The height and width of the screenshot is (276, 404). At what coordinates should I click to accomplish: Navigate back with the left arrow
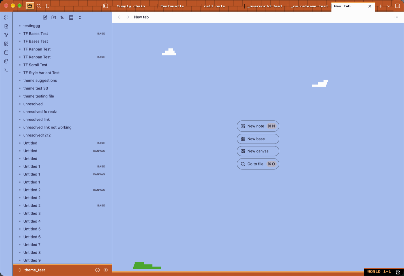click(119, 17)
